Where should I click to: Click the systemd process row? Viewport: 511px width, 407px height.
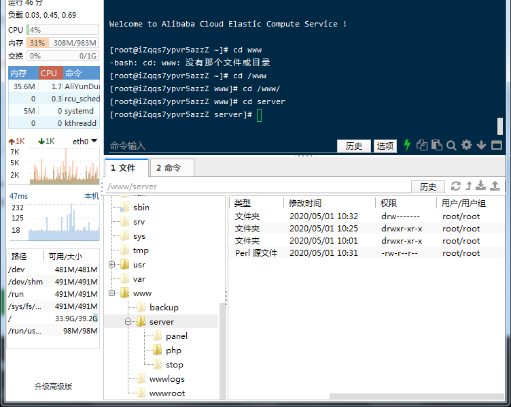click(54, 111)
